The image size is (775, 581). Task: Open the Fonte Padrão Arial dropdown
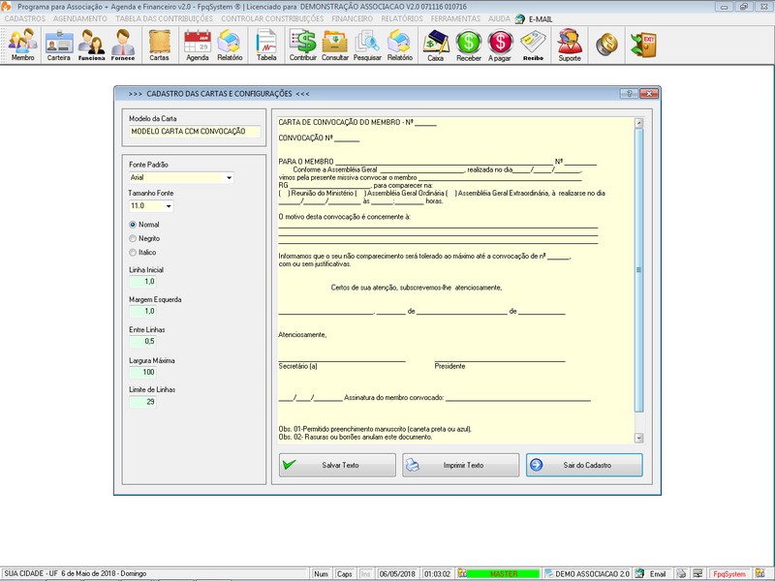coord(229,177)
